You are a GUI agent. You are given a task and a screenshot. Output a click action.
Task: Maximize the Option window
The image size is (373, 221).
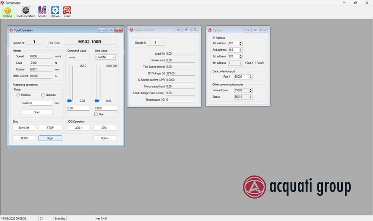[256, 30]
